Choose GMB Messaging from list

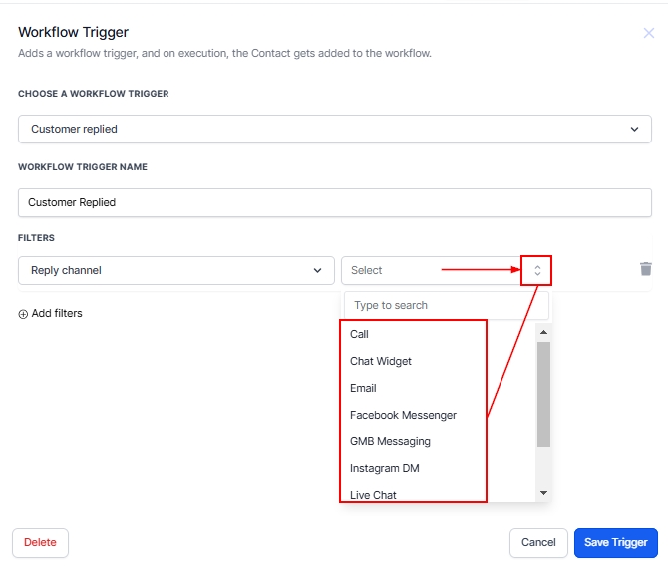pos(390,441)
